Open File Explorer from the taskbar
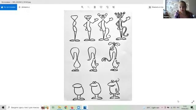This screenshot has height=110, width=196. [59, 107]
